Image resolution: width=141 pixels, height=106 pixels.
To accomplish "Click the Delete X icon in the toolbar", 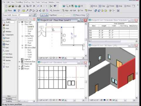I will (34, 6).
